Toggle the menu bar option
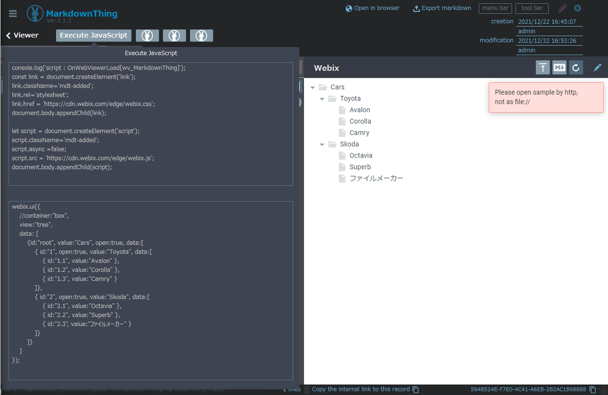This screenshot has width=608, height=395. (x=495, y=8)
